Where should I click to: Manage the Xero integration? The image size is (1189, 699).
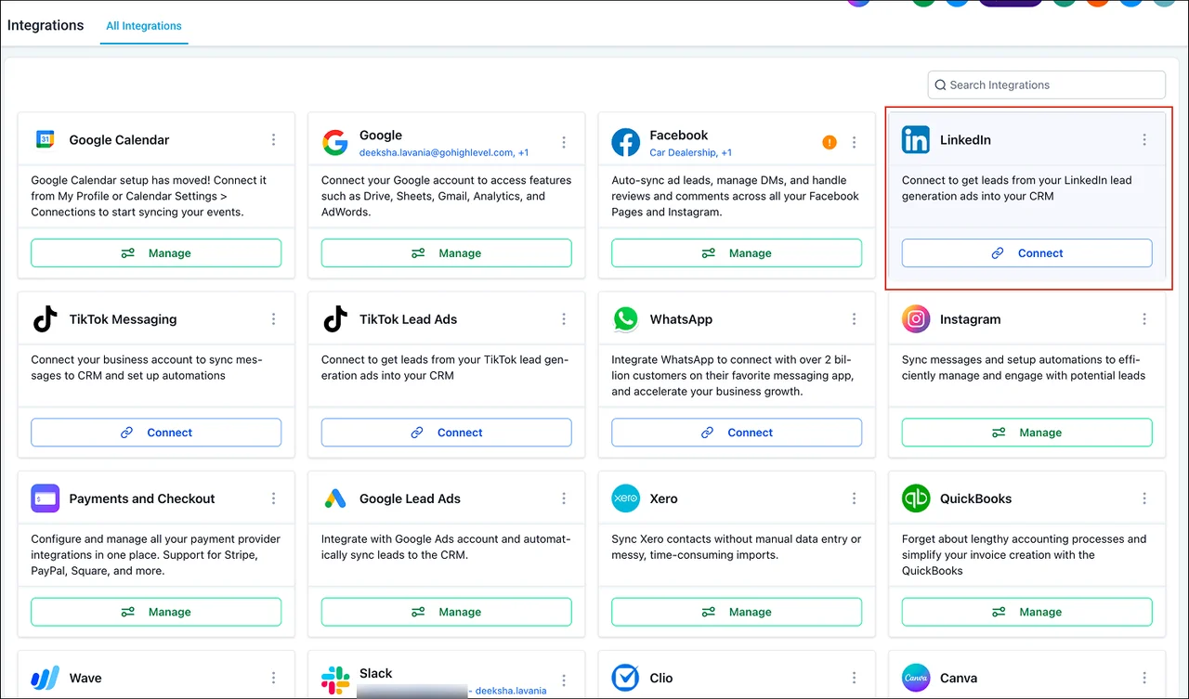pos(737,612)
